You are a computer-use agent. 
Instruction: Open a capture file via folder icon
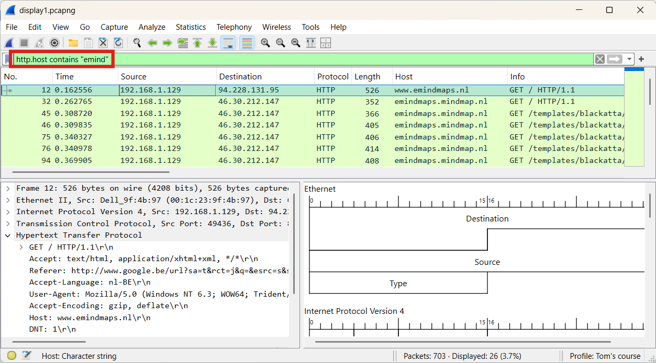coord(73,43)
